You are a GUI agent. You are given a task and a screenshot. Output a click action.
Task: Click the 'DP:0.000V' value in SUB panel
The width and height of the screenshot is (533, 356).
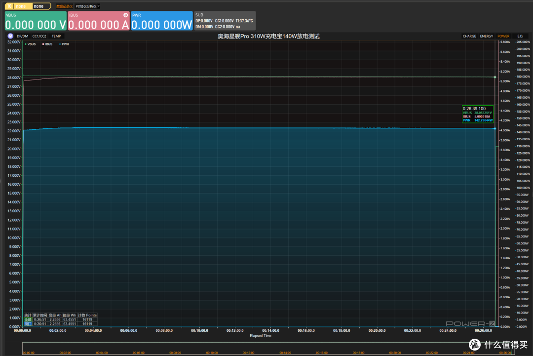click(204, 21)
